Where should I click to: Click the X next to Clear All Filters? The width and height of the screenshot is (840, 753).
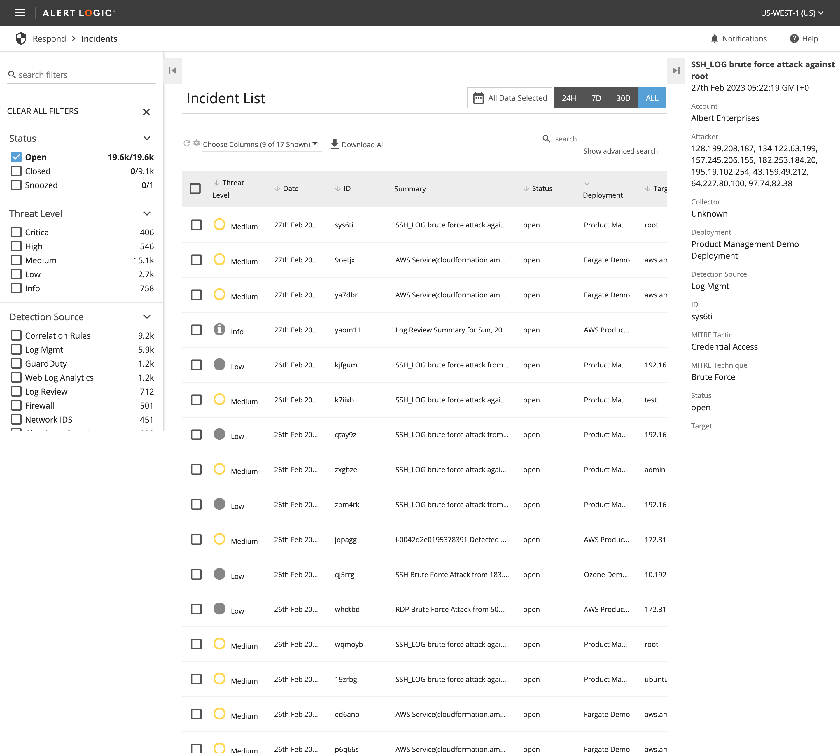click(146, 112)
